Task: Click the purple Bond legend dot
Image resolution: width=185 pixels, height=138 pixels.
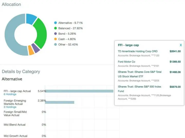Action: pos(55,34)
